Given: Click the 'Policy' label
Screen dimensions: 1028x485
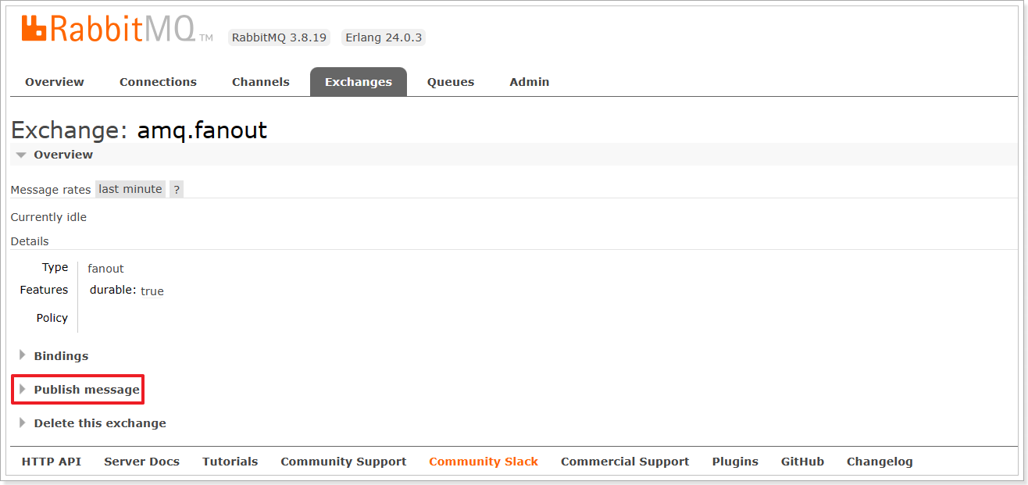Looking at the screenshot, I should tap(52, 318).
